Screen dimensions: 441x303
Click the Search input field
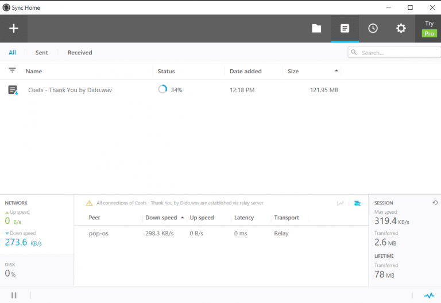click(x=397, y=53)
